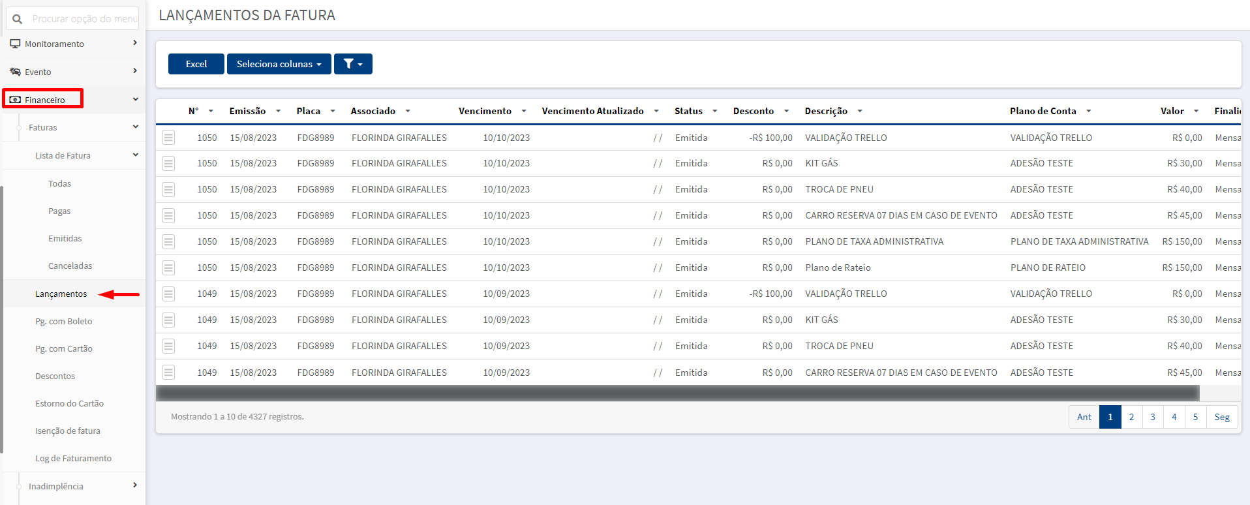The image size is (1250, 505).
Task: Open Pg. com Boleto menu item
Action: pos(64,322)
